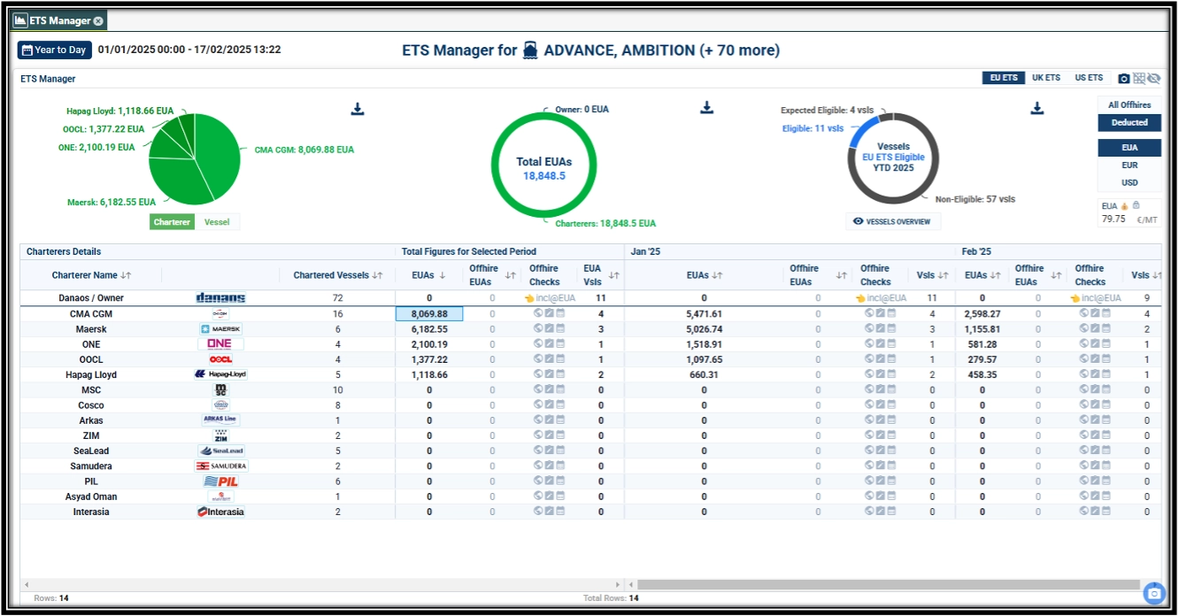Viewport: 1179px width, 616px height.
Task: Sort by Charterer Name column
Action: pos(91,275)
